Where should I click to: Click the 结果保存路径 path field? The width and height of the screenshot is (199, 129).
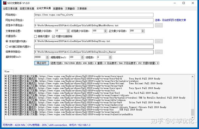94,52
